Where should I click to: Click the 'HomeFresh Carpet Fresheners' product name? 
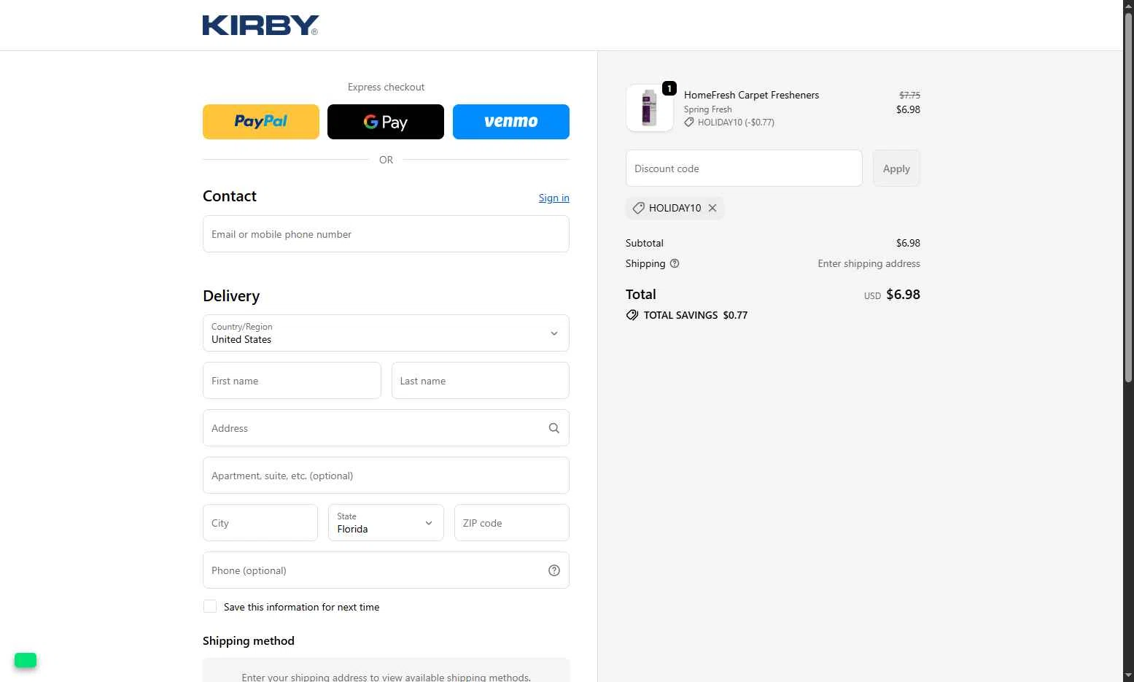coord(751,95)
